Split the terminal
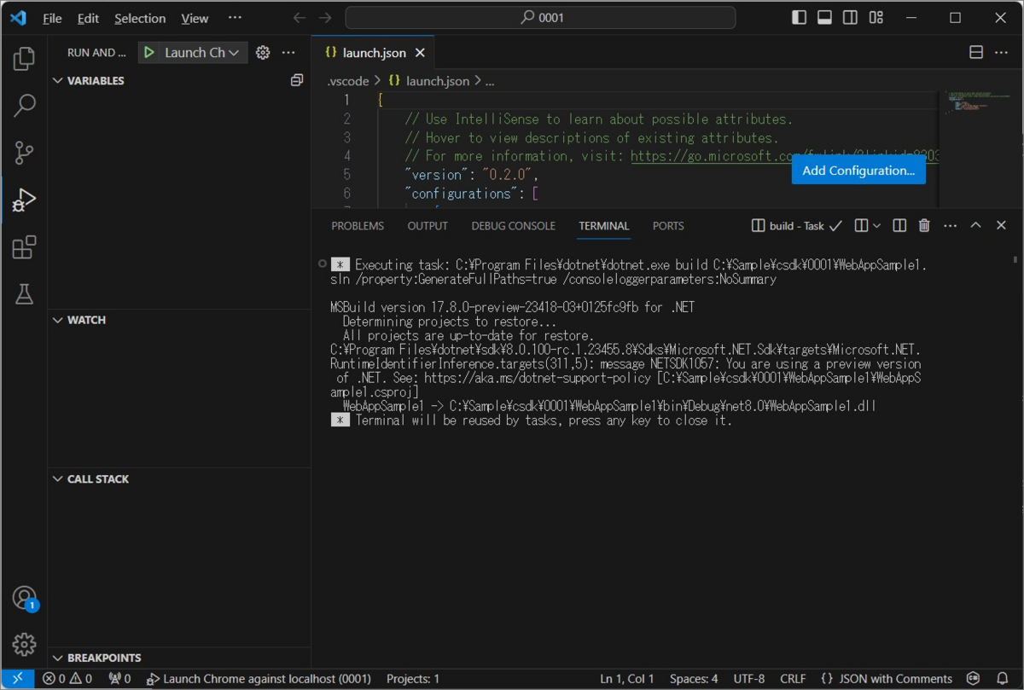The height and width of the screenshot is (690, 1024). pos(899,226)
